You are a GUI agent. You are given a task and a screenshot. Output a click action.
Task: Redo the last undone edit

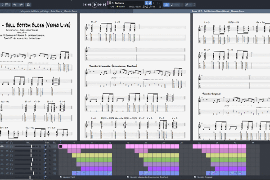point(21,4)
